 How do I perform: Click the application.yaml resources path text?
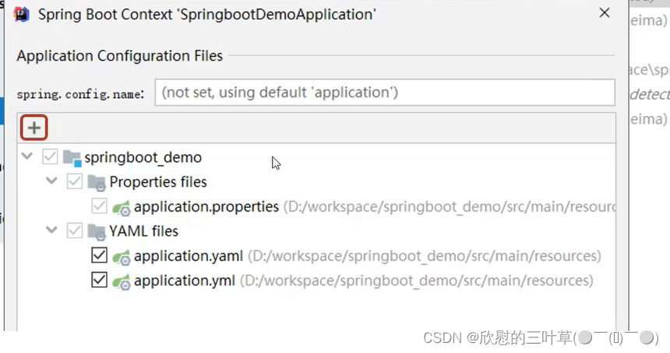(425, 257)
